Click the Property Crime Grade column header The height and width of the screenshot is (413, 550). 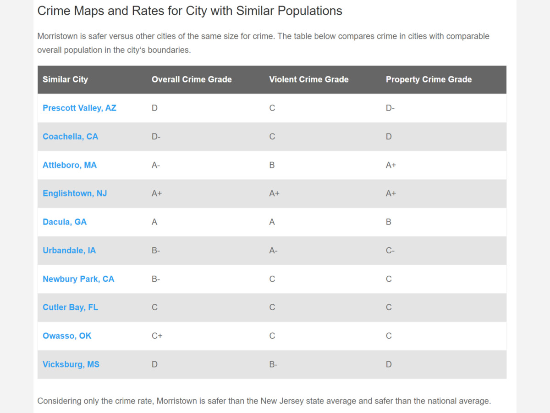click(429, 79)
